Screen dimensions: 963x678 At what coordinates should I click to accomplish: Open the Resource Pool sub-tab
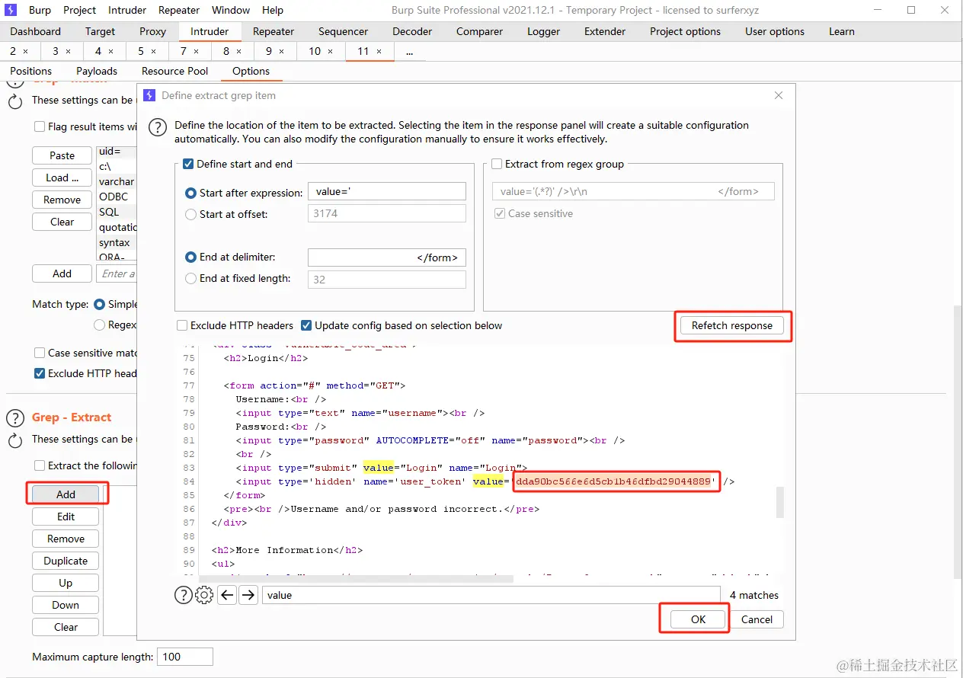(174, 71)
